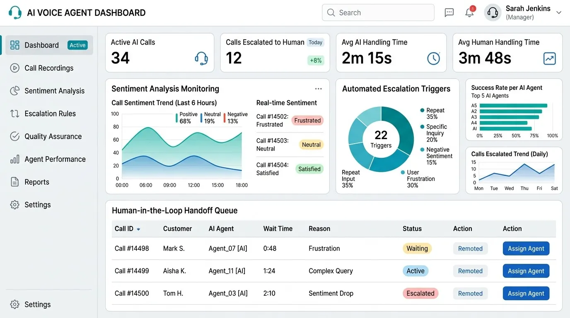The image size is (570, 318).
Task: Click the Neutral tag for Call #14503
Action: click(311, 145)
